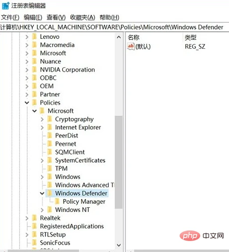Viewport: 229px width, 252px height.
Task: Expand the NVIDIA Corporation key
Action: (x=27, y=70)
